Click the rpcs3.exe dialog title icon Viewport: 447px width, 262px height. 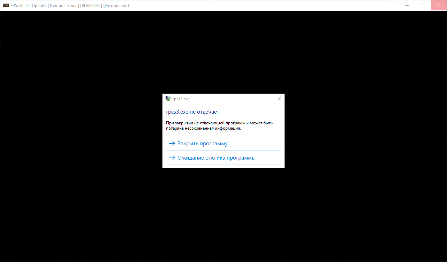[x=168, y=99]
